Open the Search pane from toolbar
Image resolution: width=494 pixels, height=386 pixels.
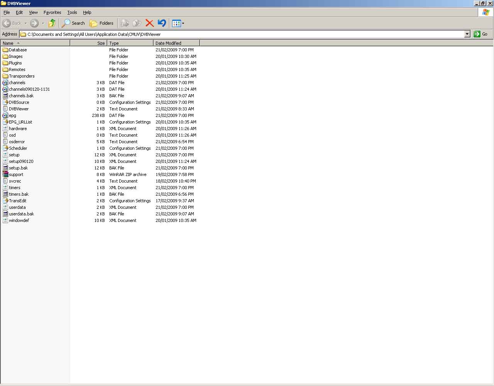(x=73, y=23)
